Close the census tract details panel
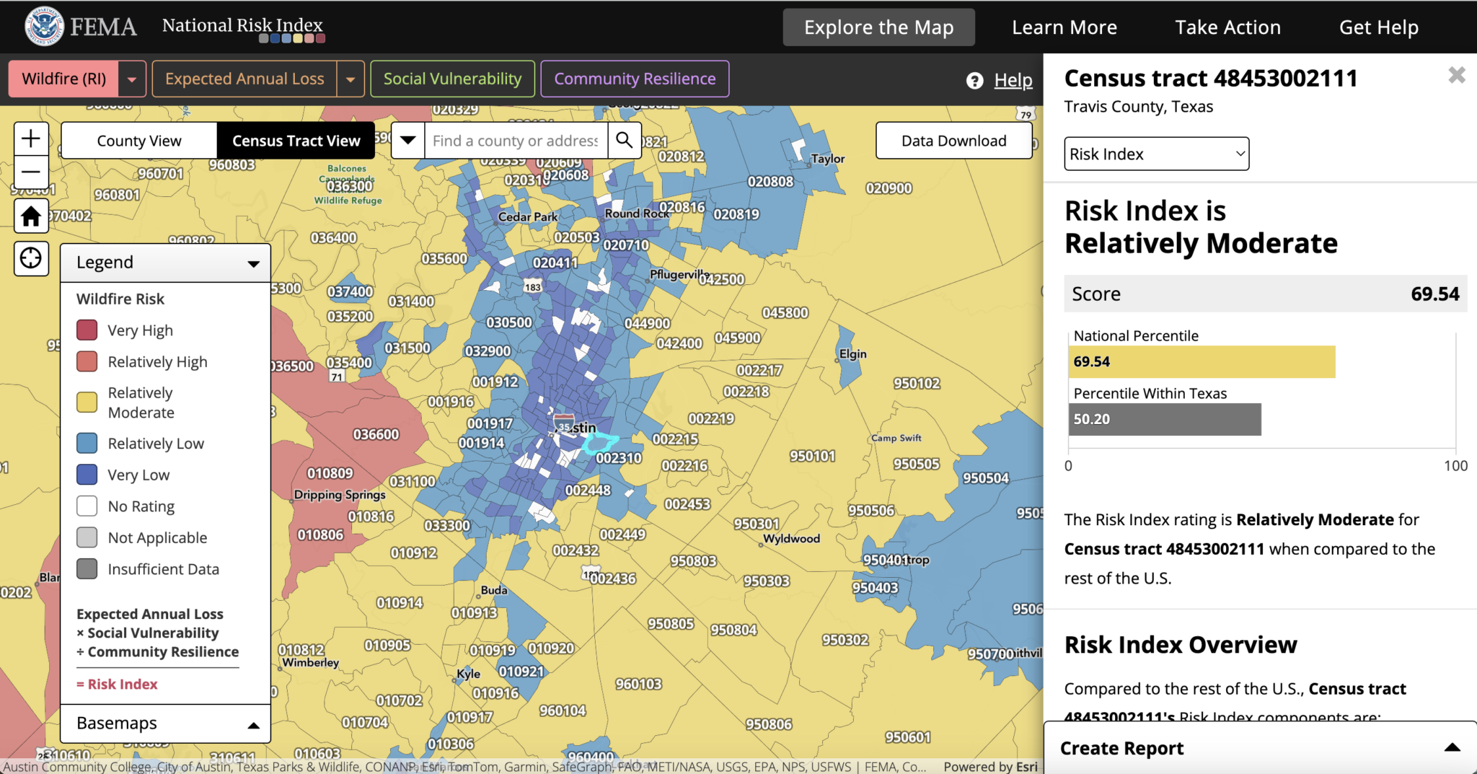The width and height of the screenshot is (1477, 774). click(1456, 75)
